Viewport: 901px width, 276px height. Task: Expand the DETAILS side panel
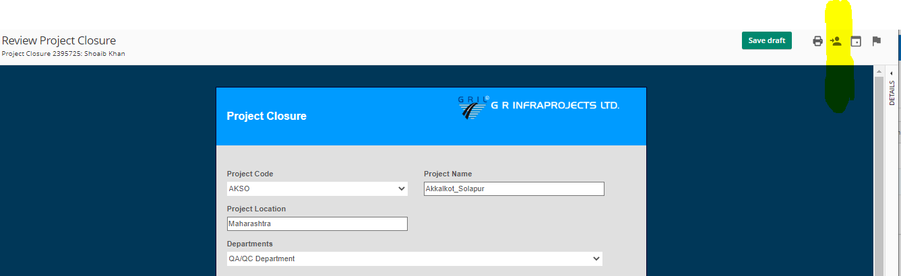pyautogui.click(x=892, y=88)
